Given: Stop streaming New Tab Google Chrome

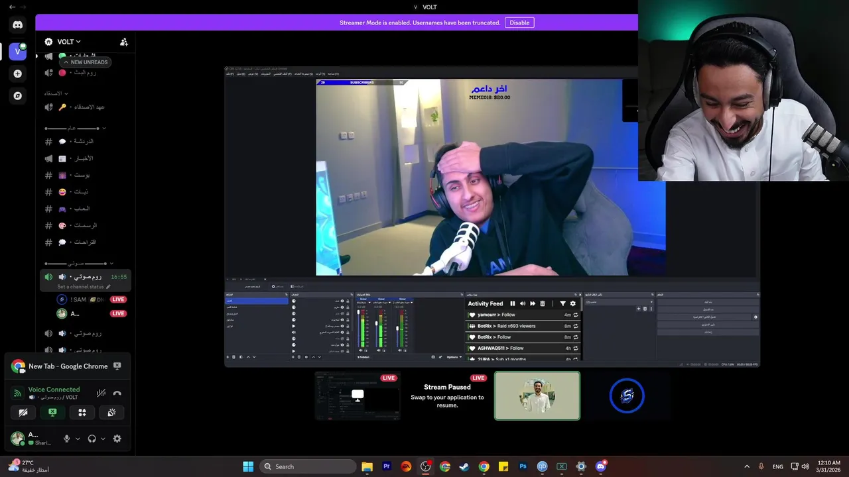Looking at the screenshot, I should pyautogui.click(x=117, y=366).
